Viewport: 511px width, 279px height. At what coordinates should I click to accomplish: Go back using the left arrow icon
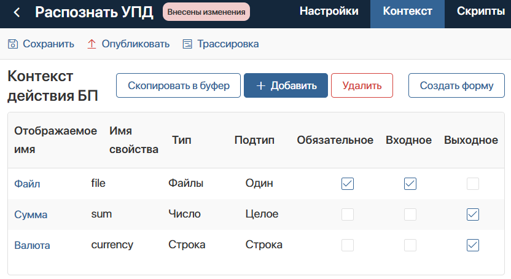(17, 12)
